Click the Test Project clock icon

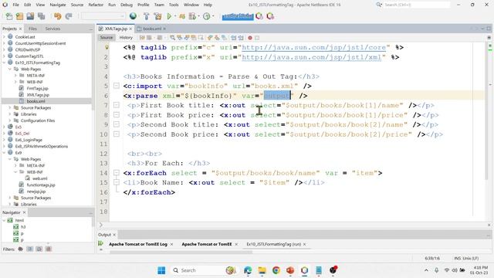click(x=207, y=16)
